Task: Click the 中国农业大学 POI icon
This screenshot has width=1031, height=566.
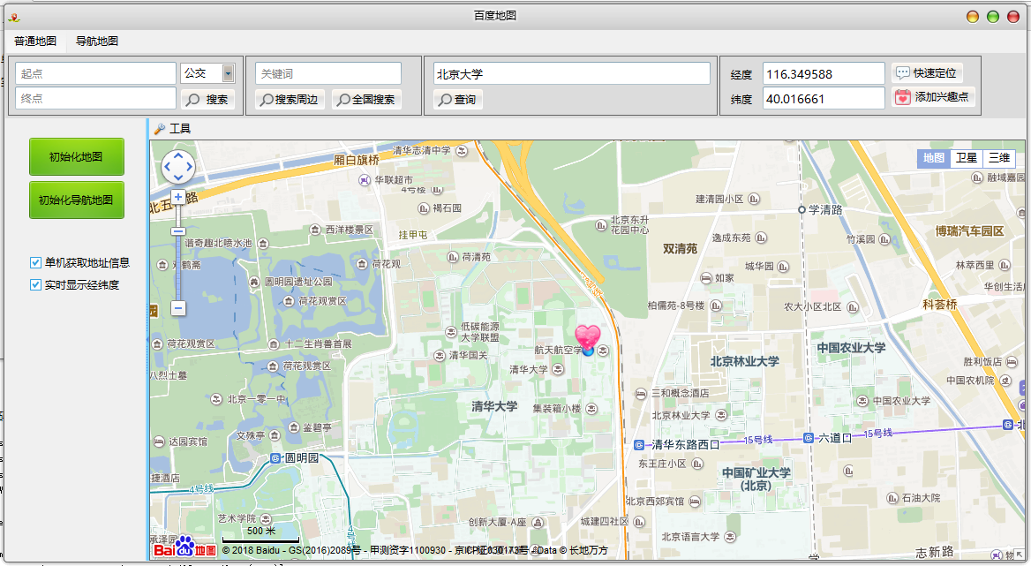Action: click(x=862, y=400)
